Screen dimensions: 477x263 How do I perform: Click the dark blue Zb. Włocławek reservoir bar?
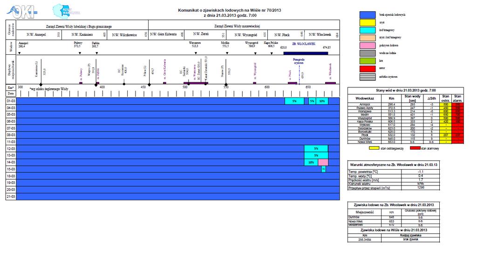[x=306, y=53]
